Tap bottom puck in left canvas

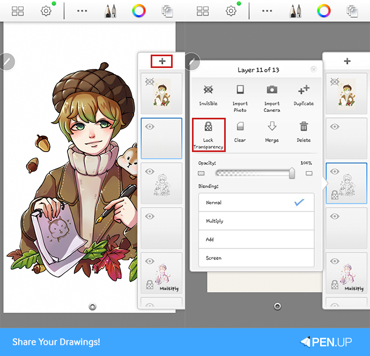tap(92, 307)
